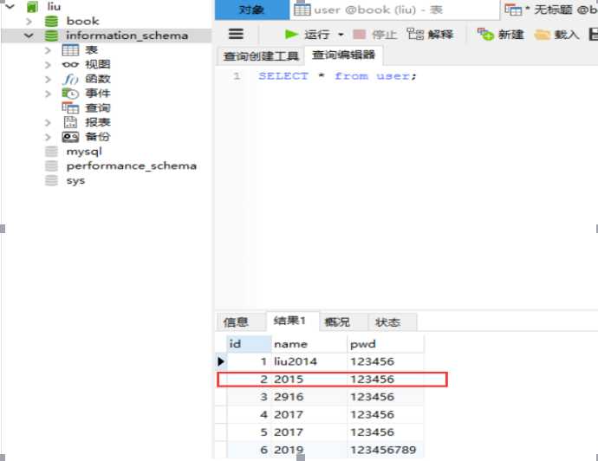598x461 pixels.
Task: Click the Stop (停止) square icon
Action: click(x=360, y=35)
